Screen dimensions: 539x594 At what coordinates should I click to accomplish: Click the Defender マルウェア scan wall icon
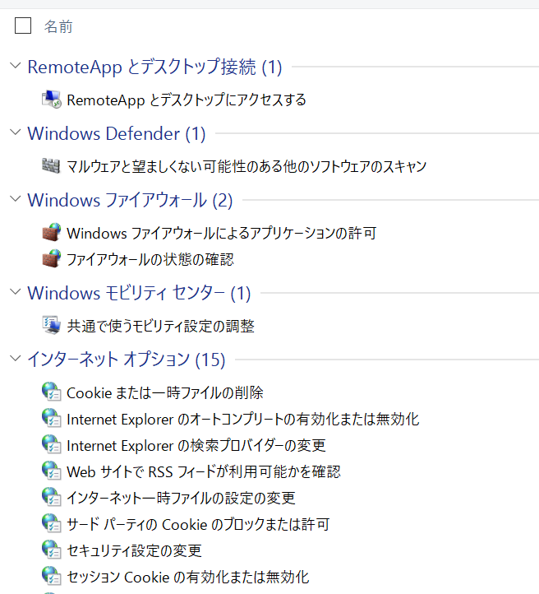51,166
